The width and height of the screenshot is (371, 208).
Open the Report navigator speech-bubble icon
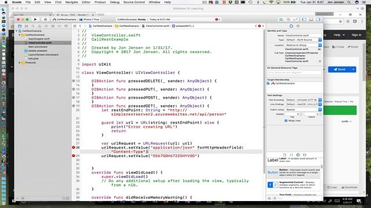click(66, 26)
